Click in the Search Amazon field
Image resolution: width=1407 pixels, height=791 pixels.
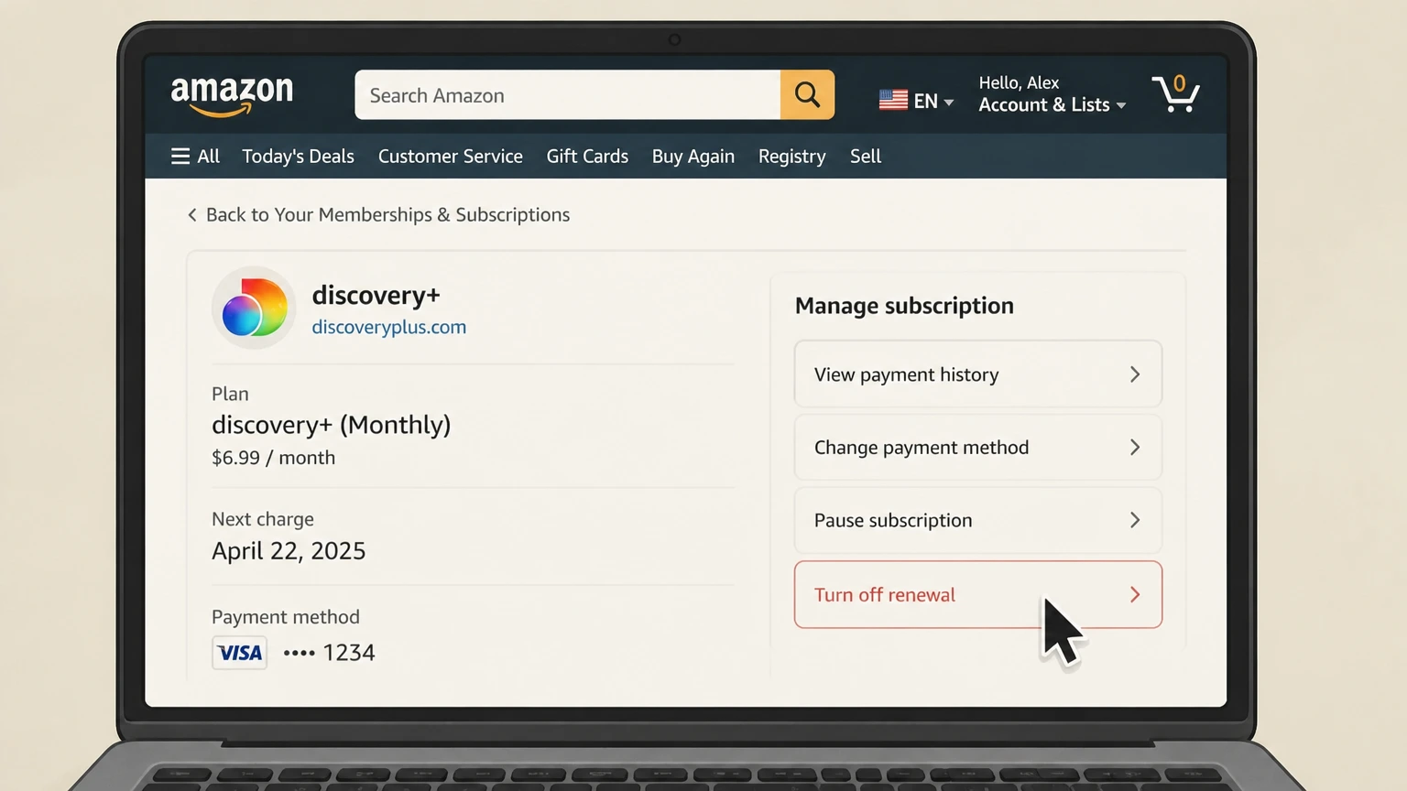pos(568,94)
